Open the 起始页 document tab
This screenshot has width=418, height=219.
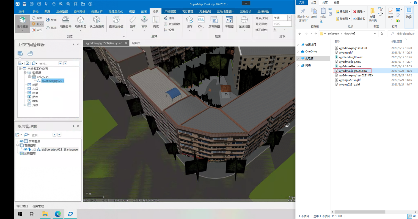[136, 43]
